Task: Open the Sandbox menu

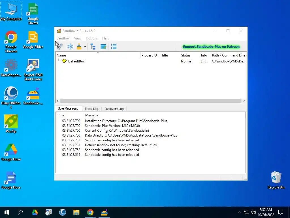Action: pos(63,38)
